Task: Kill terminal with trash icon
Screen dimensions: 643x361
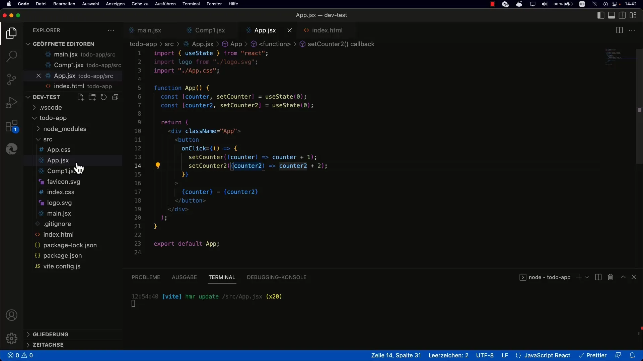Action: click(x=610, y=277)
